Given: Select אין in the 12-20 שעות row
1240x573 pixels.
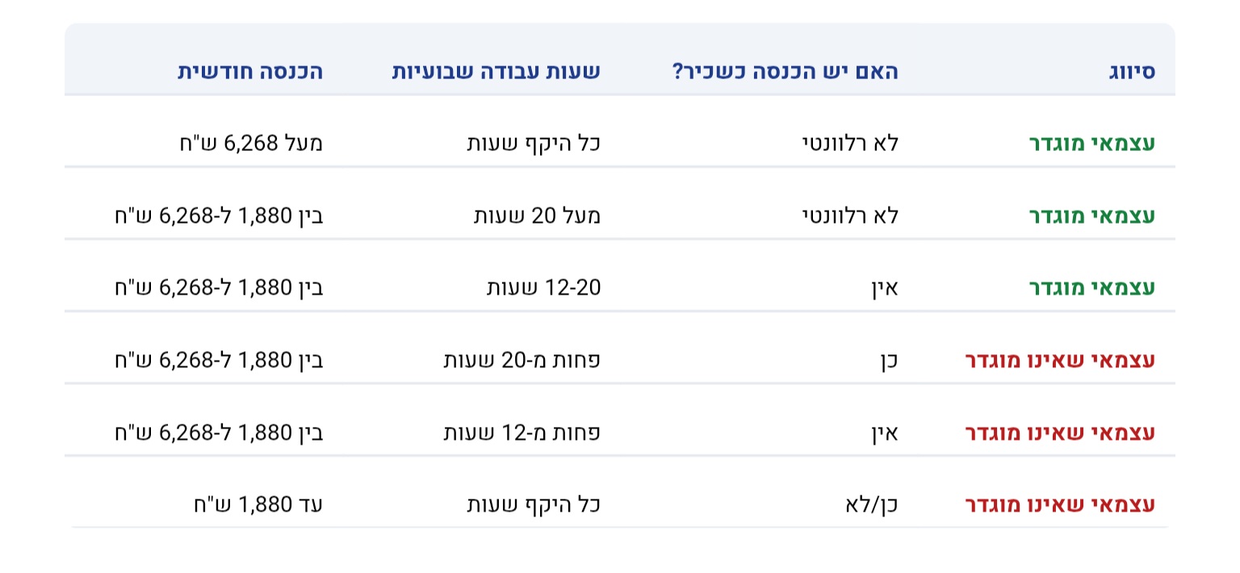Looking at the screenshot, I should (884, 288).
